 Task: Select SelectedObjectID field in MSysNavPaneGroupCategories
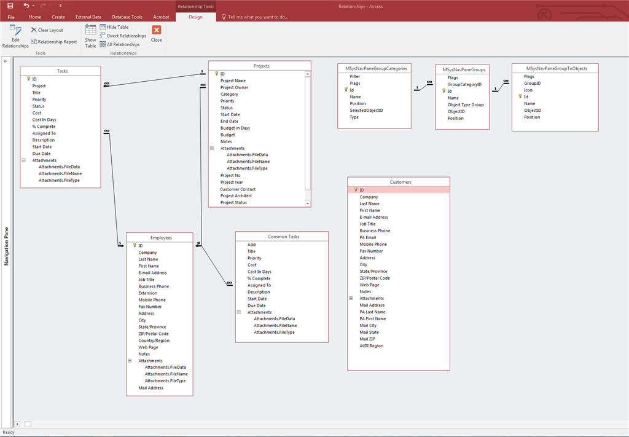coord(366,111)
